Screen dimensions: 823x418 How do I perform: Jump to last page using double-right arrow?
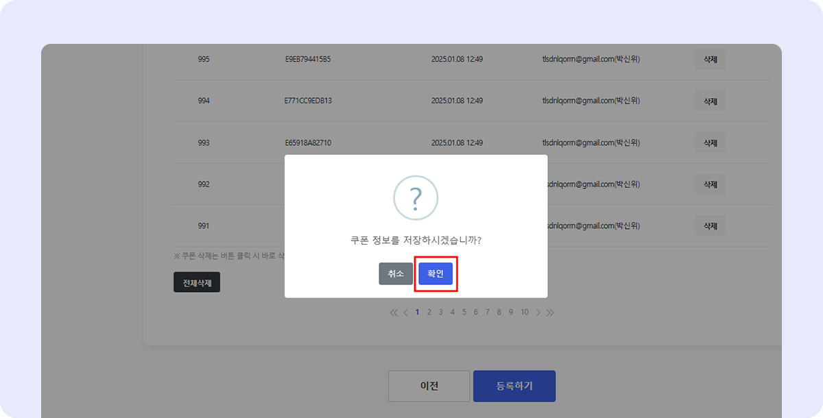click(550, 312)
